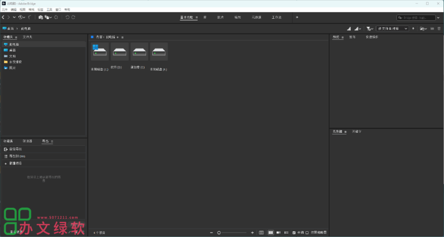Open the content panel menu icon

coord(122,37)
